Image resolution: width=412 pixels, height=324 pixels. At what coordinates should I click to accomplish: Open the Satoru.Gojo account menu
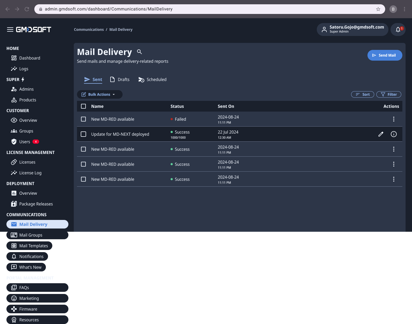point(352,30)
